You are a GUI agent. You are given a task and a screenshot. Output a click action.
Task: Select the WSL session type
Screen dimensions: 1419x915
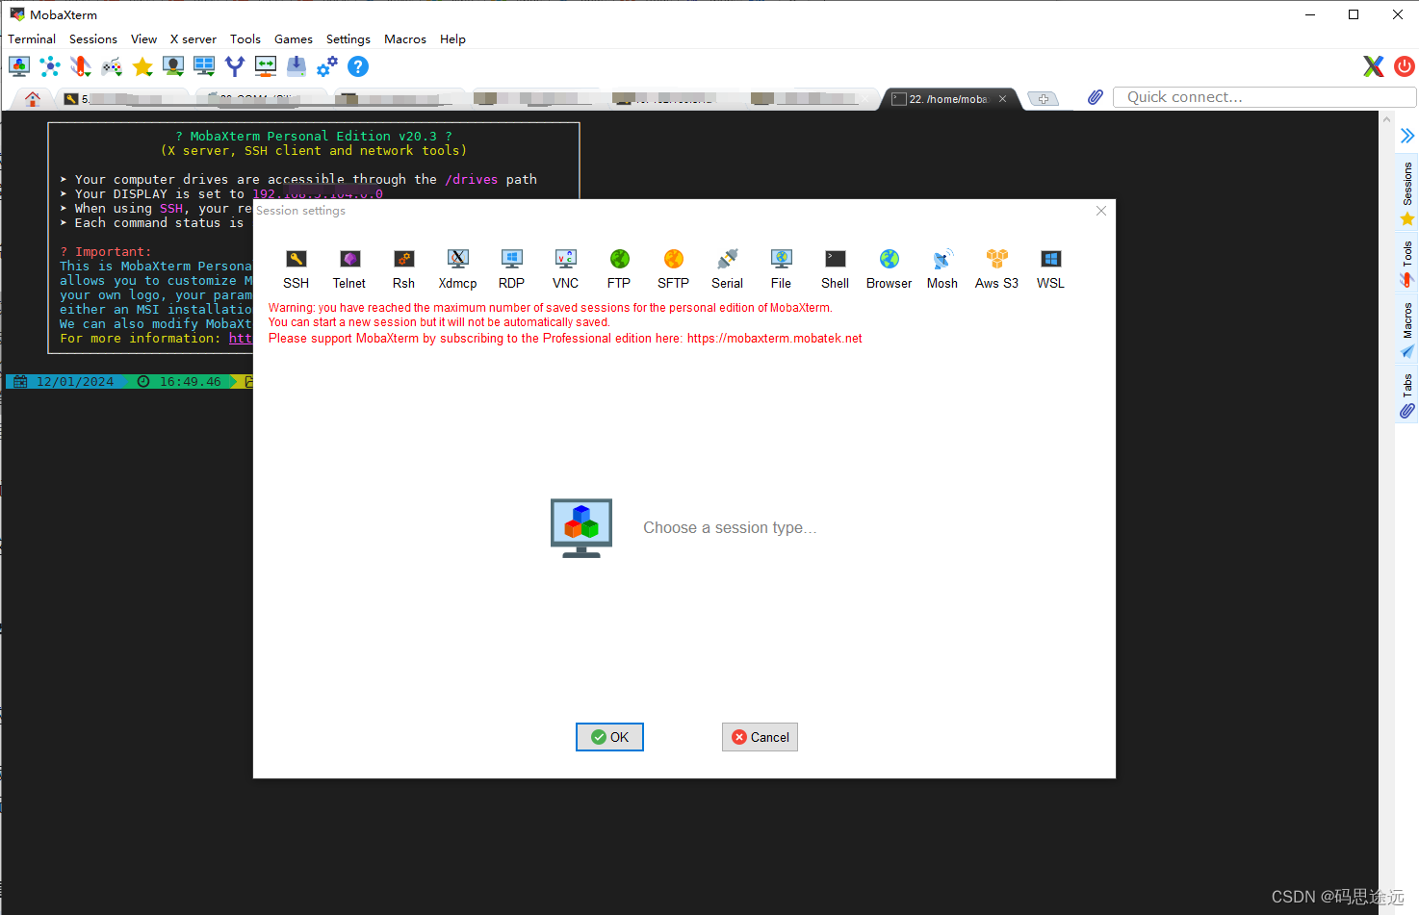1051,269
